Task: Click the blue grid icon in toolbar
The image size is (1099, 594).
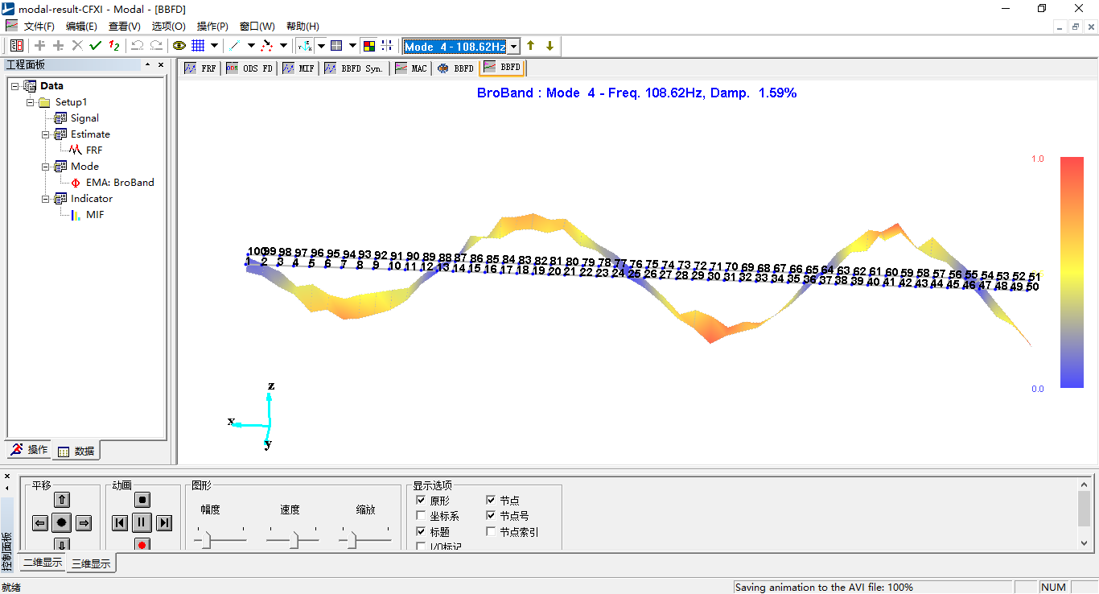Action: [x=198, y=46]
